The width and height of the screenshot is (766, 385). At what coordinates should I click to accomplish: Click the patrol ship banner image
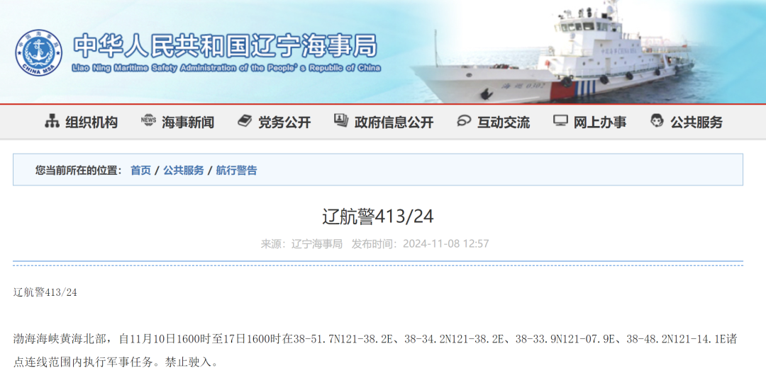pos(552,54)
